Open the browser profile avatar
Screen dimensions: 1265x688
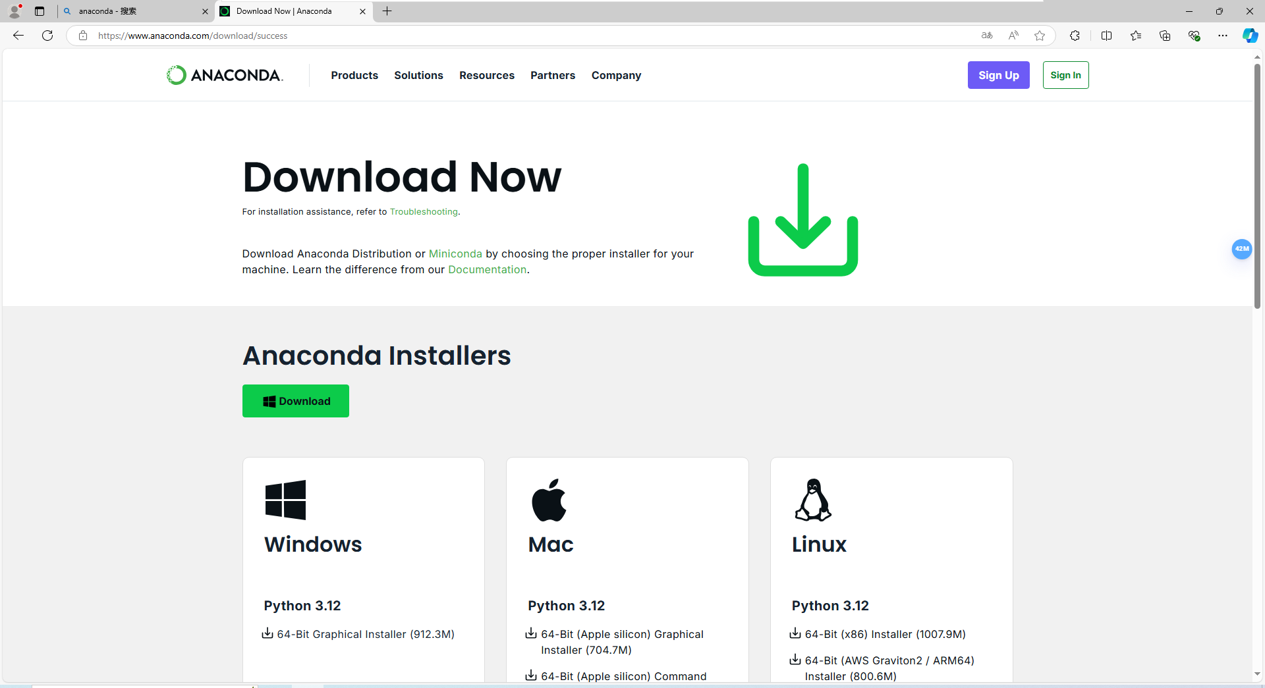14,11
